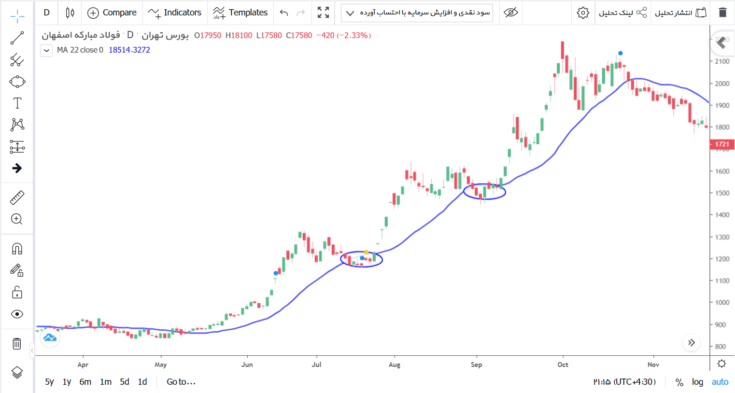Undo the last chart action
This screenshot has width=735, height=393.
[284, 13]
